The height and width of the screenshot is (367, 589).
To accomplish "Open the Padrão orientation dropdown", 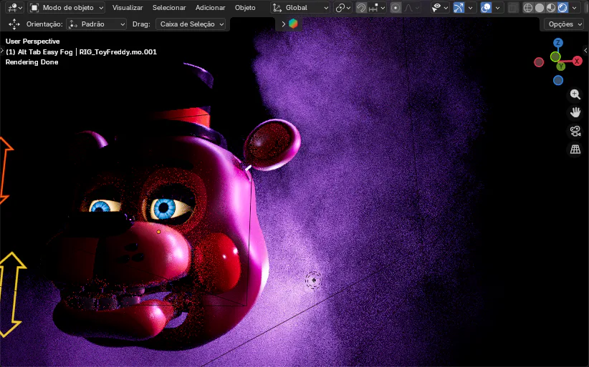I will coord(96,24).
